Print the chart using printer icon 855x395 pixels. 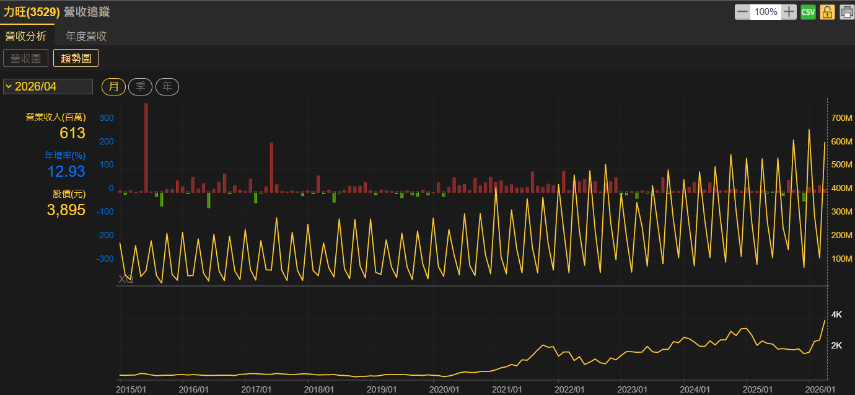846,12
